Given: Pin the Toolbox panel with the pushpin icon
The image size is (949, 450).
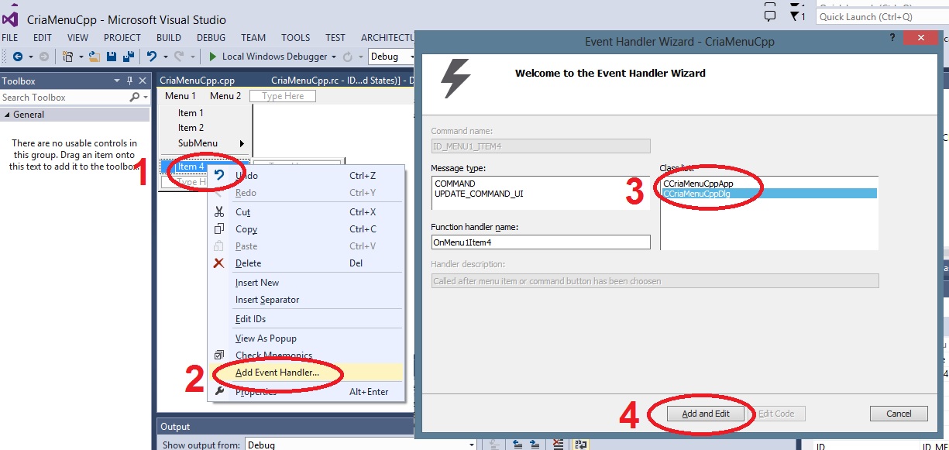Looking at the screenshot, I should click(130, 81).
